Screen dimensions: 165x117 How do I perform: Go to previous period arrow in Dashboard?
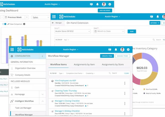point(2,17)
